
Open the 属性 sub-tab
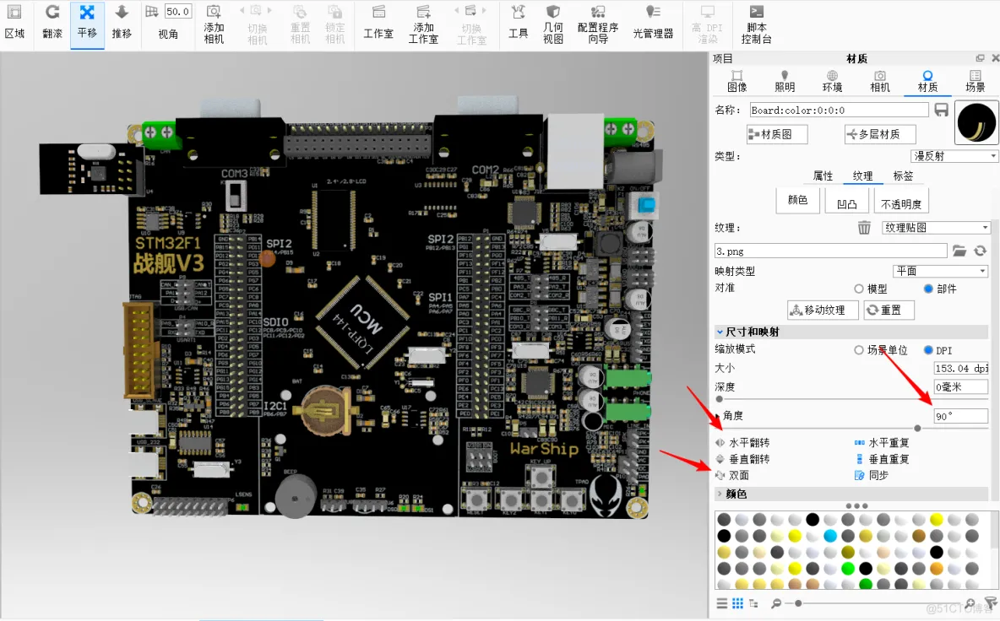823,175
